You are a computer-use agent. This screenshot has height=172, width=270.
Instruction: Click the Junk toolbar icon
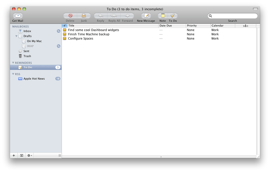click(x=84, y=16)
